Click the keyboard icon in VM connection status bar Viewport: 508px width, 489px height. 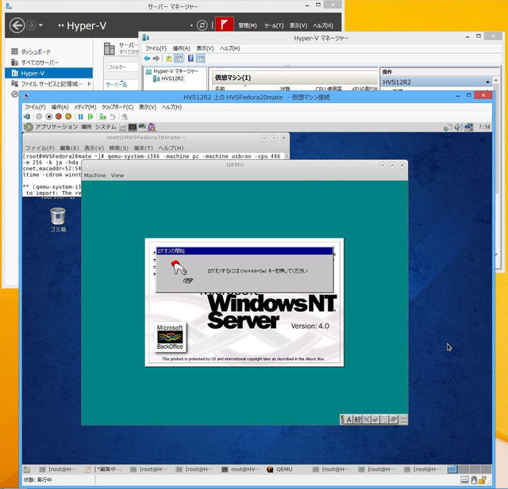pos(464,480)
